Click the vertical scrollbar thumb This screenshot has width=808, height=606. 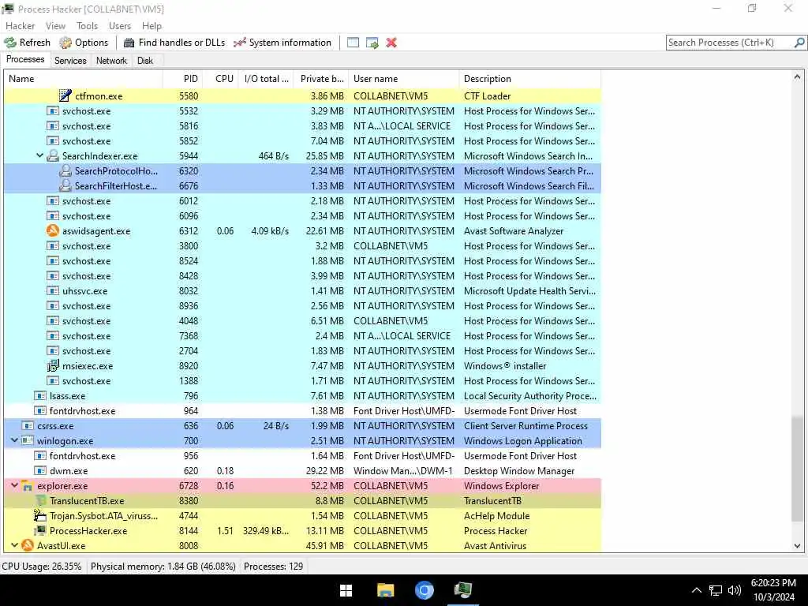click(797, 469)
